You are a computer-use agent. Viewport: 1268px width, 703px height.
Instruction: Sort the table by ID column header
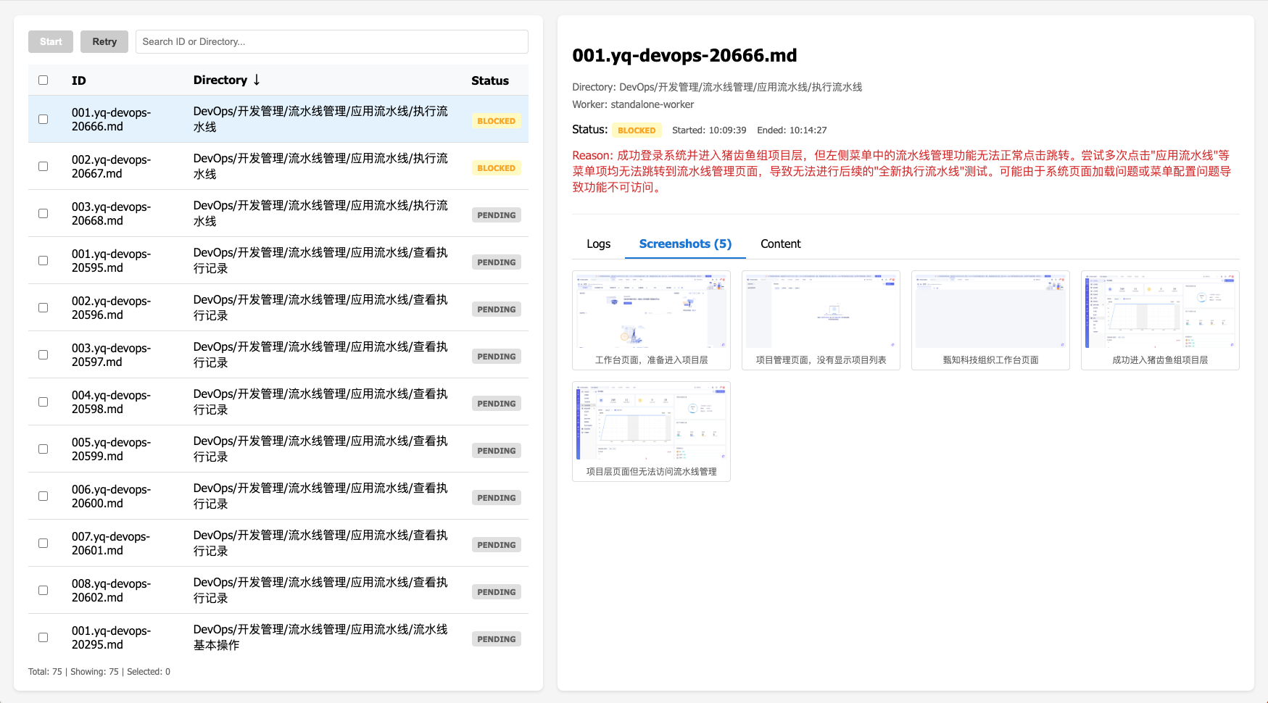pos(79,80)
